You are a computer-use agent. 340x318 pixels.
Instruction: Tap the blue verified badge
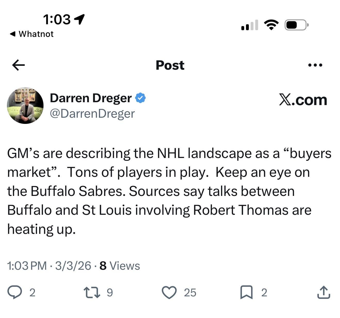140,98
